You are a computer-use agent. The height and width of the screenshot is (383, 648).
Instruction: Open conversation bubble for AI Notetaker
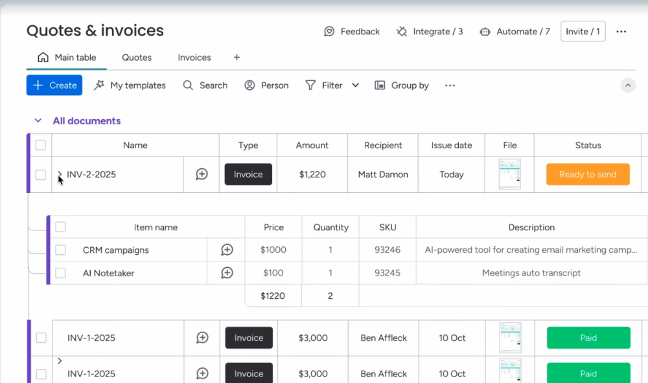(227, 273)
